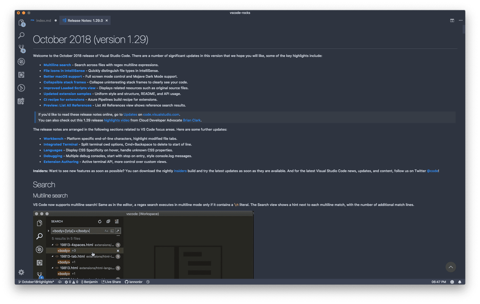
Task: Open the Source Control view with badge 6
Action: point(21,49)
